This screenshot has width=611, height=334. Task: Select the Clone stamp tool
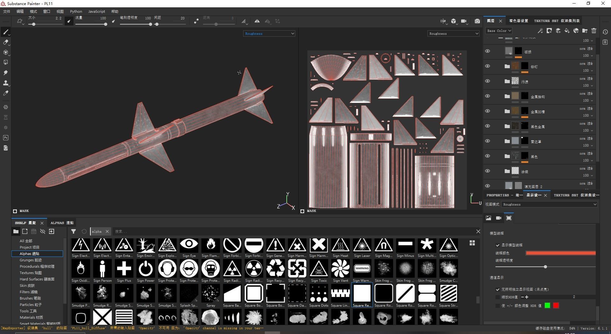click(x=5, y=83)
